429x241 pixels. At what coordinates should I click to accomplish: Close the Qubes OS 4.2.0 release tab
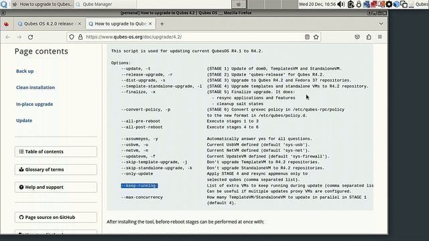79,24
